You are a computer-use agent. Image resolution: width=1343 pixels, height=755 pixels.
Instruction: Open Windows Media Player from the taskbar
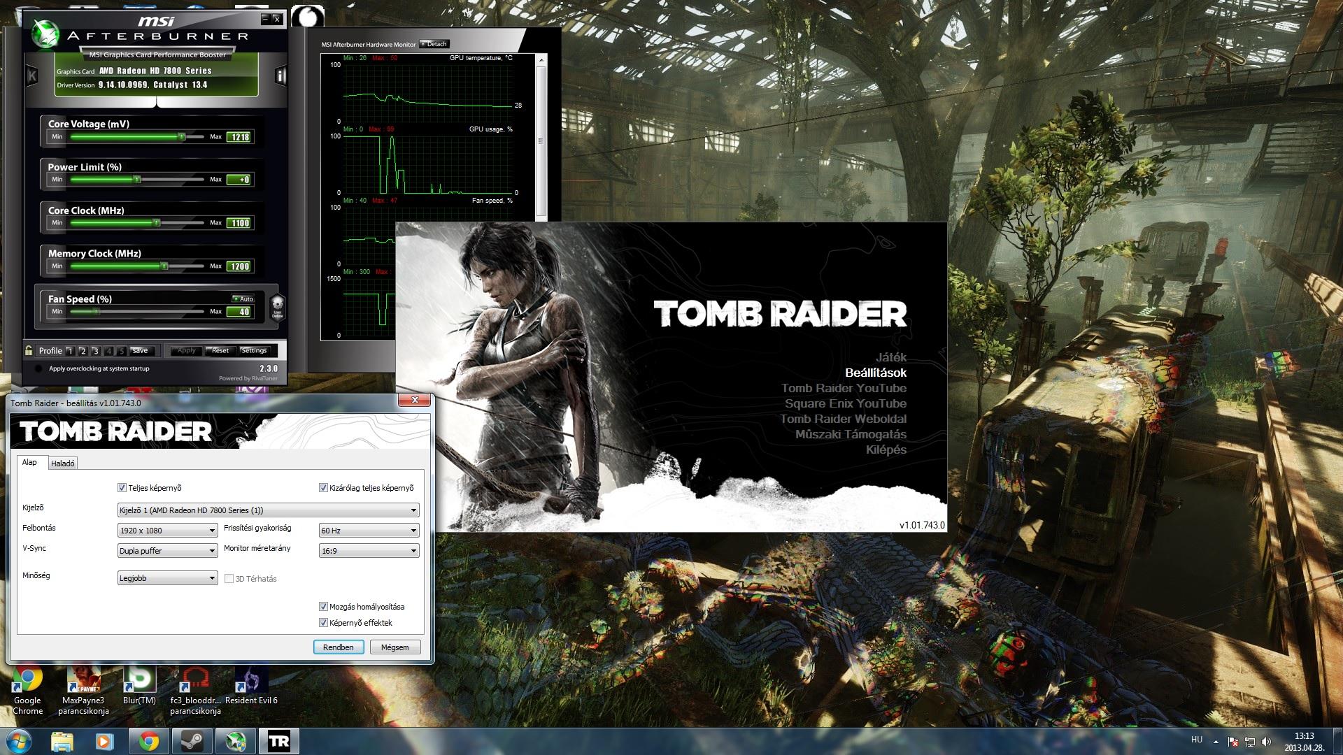tap(105, 741)
